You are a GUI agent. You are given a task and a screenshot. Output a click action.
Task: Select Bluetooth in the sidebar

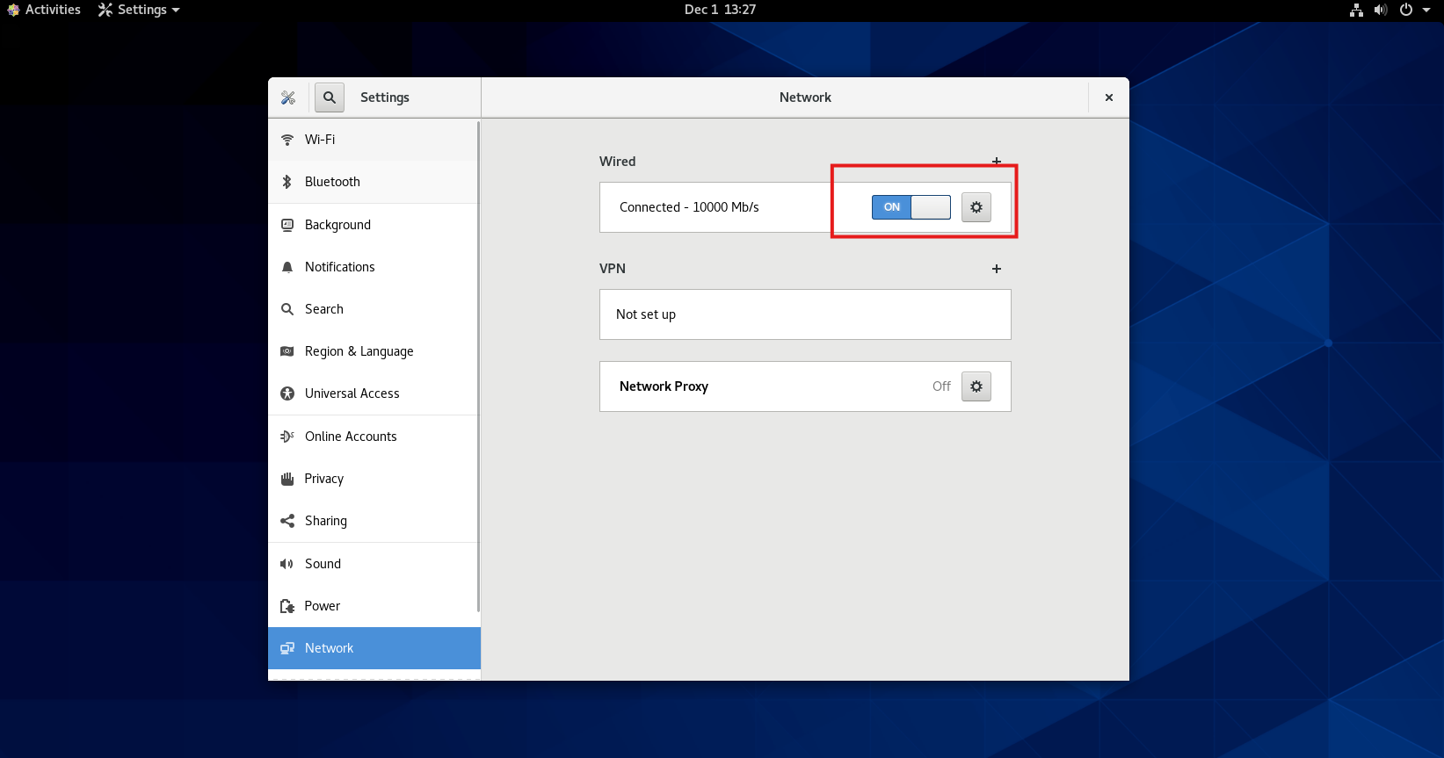pyautogui.click(x=332, y=182)
